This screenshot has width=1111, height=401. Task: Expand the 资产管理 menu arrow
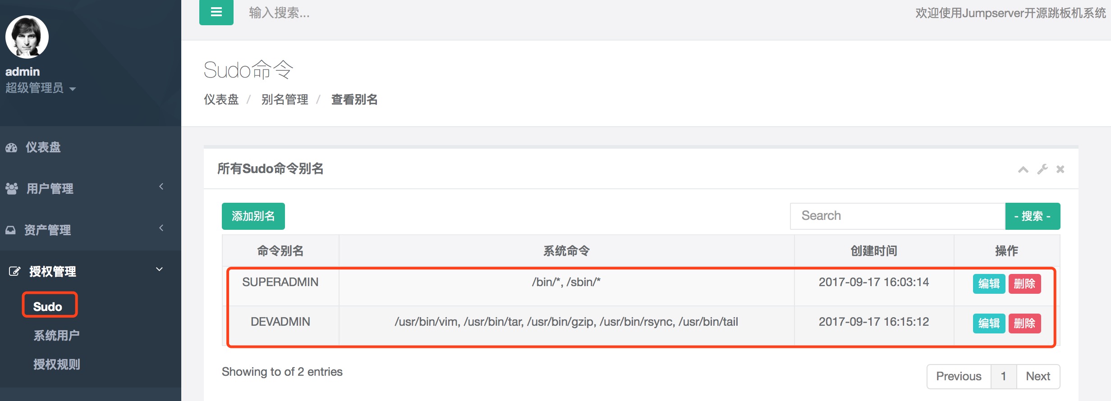161,228
